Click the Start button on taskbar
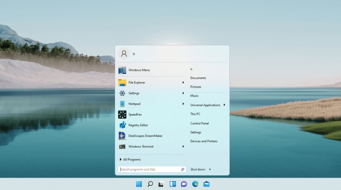This screenshot has width=341, height=190. coord(139,184)
